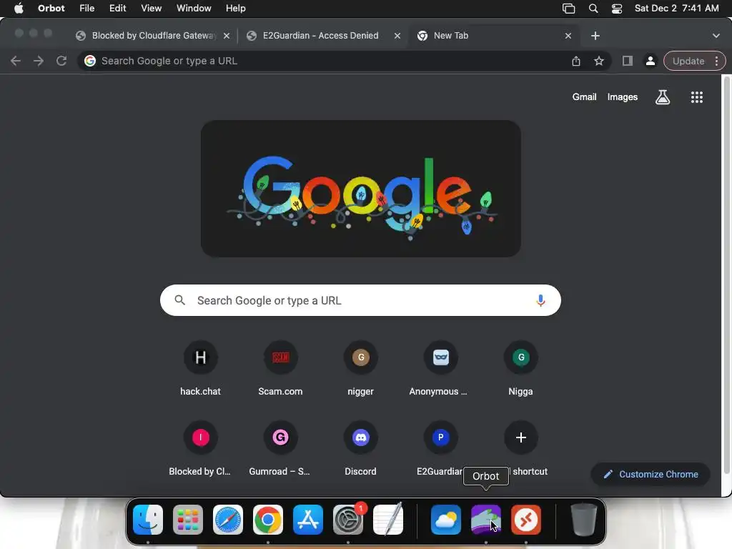Viewport: 732px width, 549px height.
Task: Open the Search Labs flask icon
Action: [663, 97]
